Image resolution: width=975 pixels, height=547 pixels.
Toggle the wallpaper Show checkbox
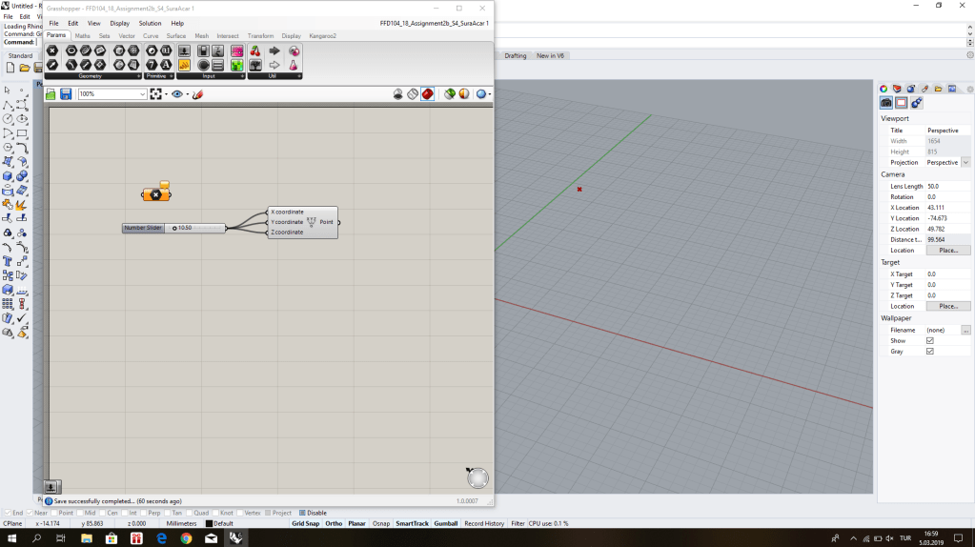coord(930,340)
